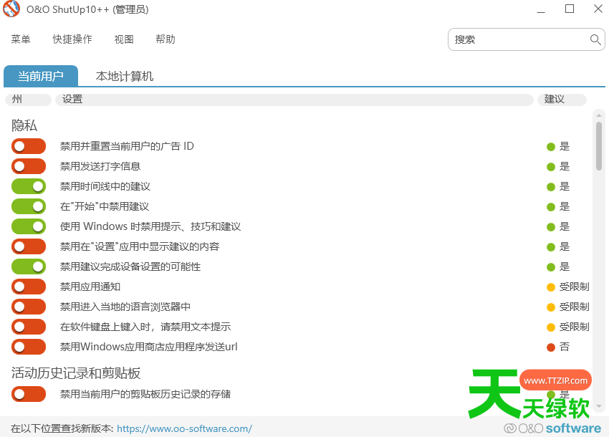Select 禁用并重置当前用户的广告 ID text
This screenshot has height=437, width=609.
click(x=127, y=146)
